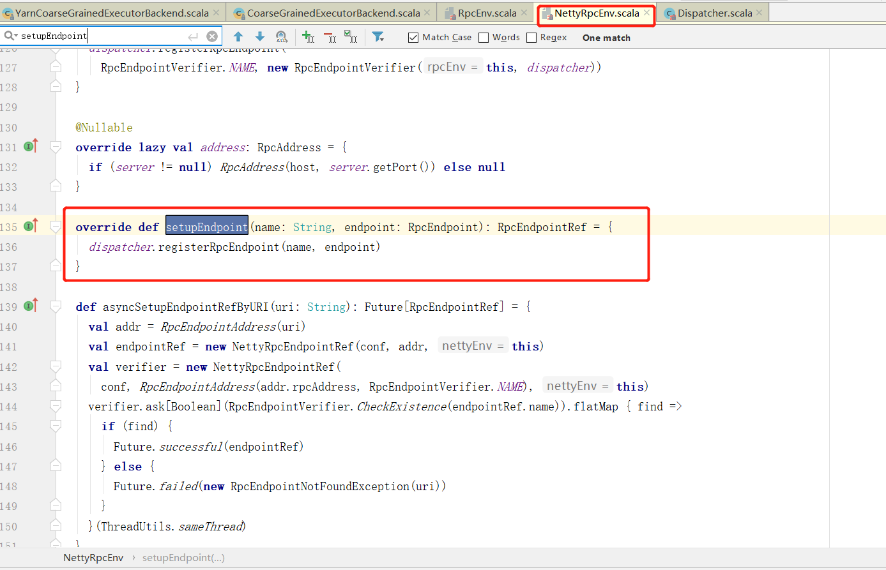Screen dimensions: 886x570
Task: Clear the search field with the X icon
Action: click(x=212, y=36)
